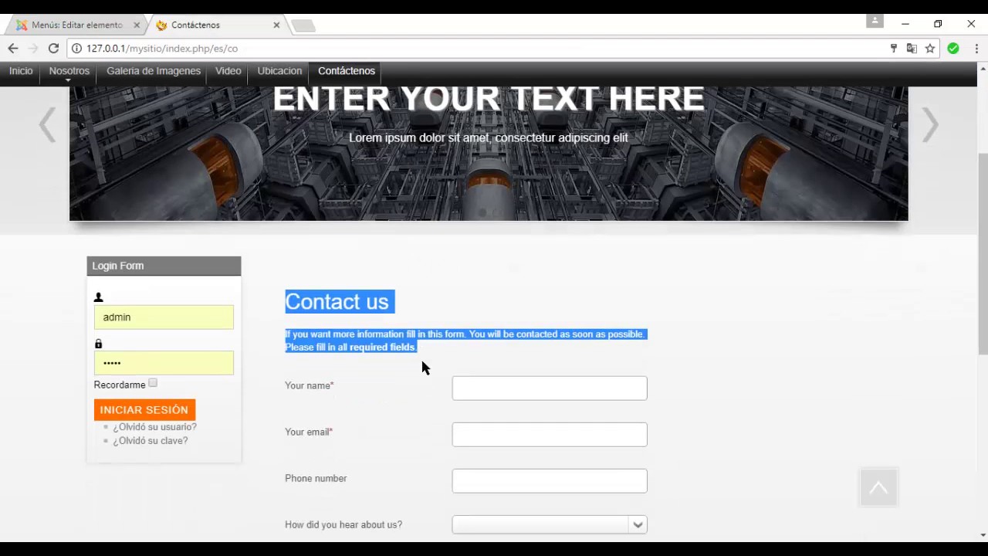This screenshot has width=988, height=556.
Task: Open a new tab button
Action: [303, 25]
